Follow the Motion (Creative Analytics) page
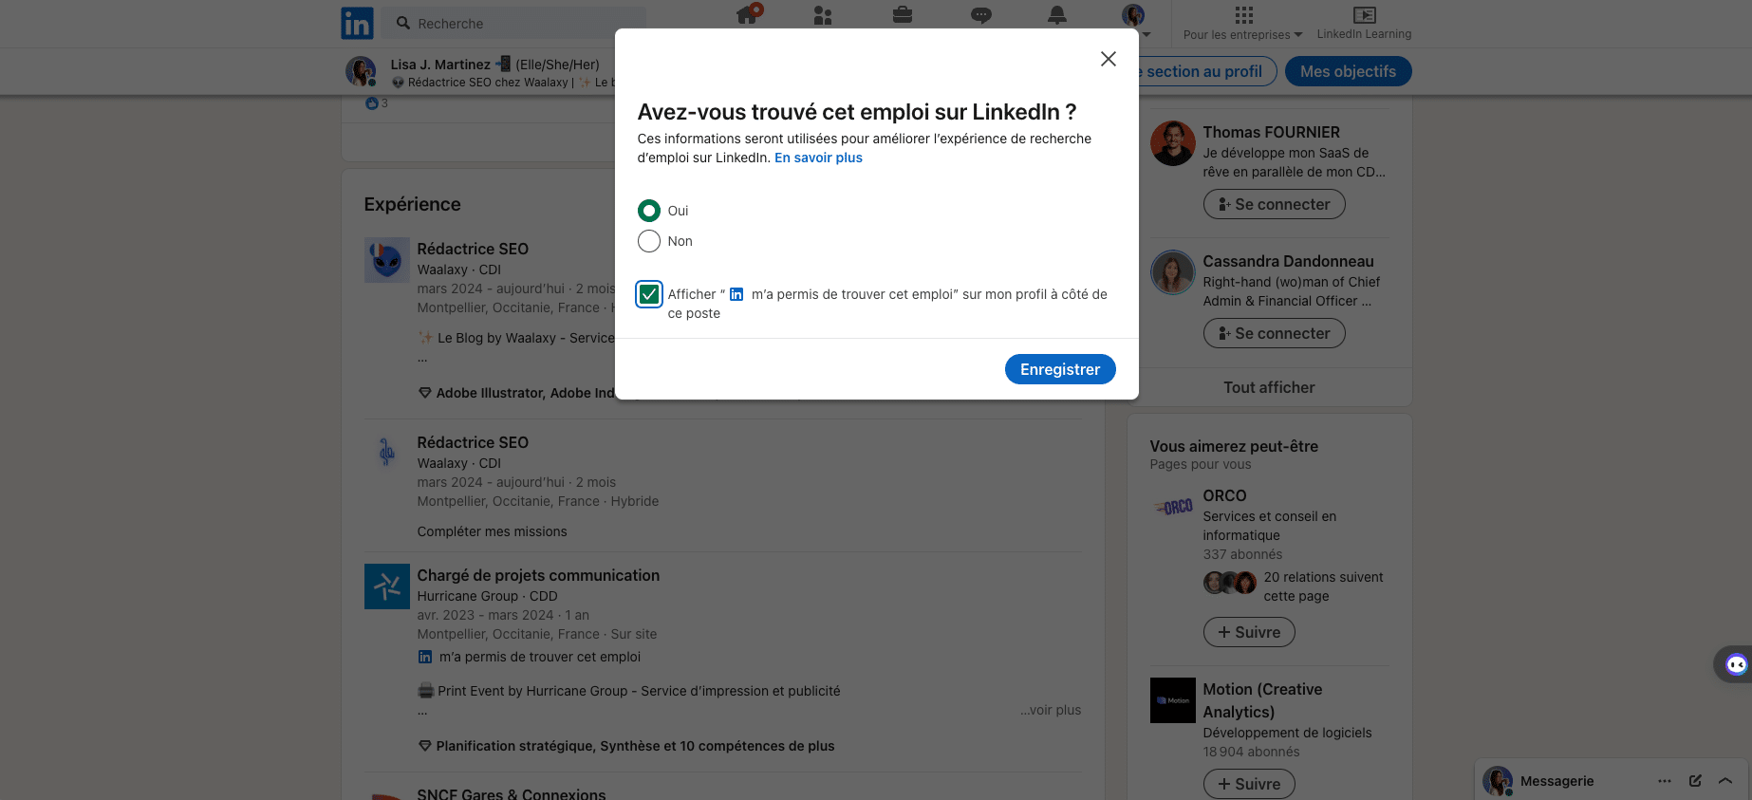This screenshot has height=800, width=1752. (1249, 784)
